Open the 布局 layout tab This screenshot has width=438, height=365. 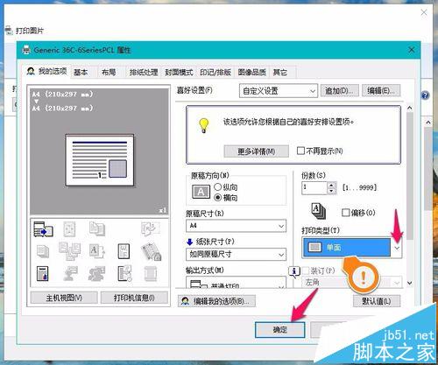[x=109, y=72]
